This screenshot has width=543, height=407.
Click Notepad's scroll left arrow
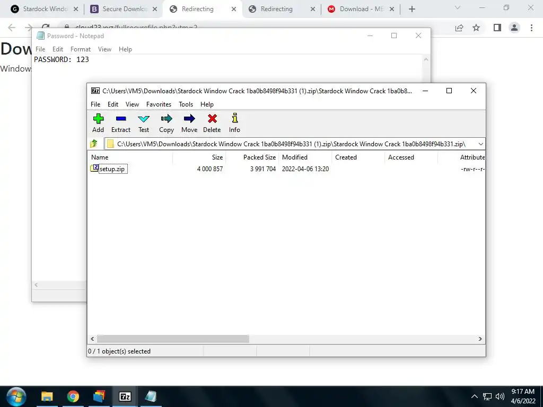point(36,285)
